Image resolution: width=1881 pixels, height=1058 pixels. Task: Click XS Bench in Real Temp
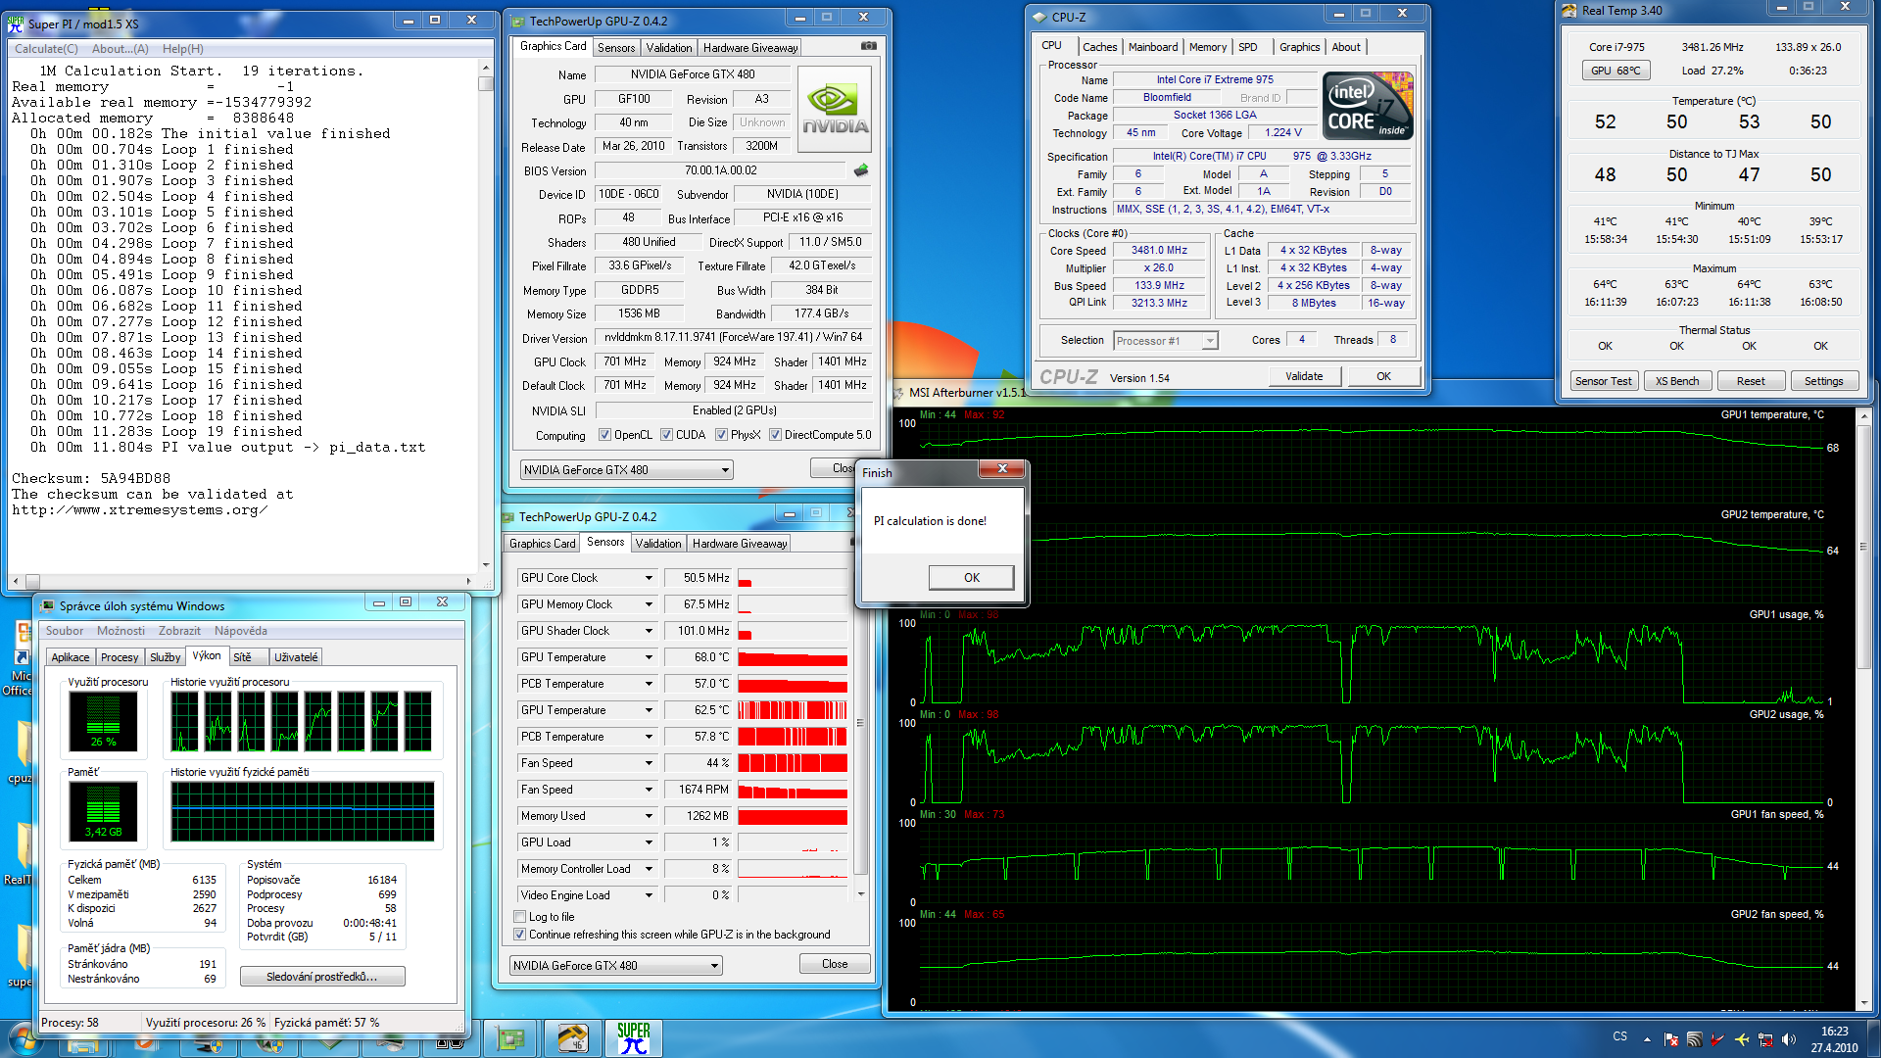1677,381
